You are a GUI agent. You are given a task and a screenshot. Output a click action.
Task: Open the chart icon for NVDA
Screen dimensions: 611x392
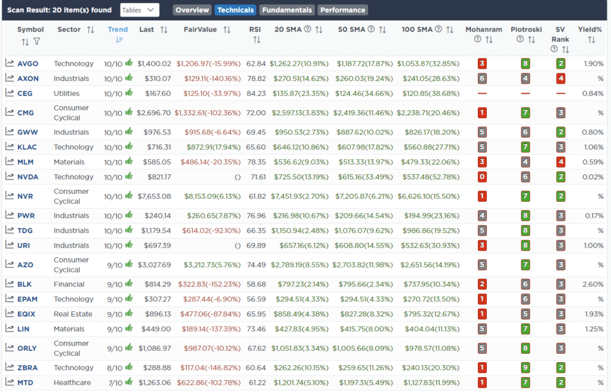pyautogui.click(x=10, y=176)
